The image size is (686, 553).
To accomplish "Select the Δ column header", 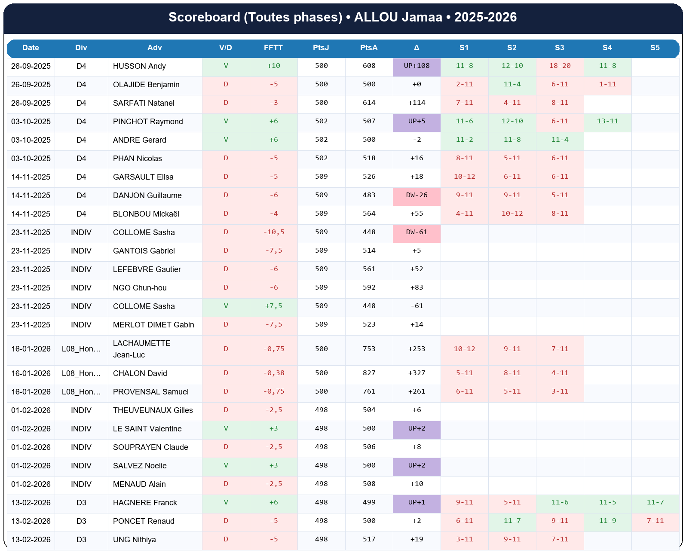I will [x=416, y=48].
